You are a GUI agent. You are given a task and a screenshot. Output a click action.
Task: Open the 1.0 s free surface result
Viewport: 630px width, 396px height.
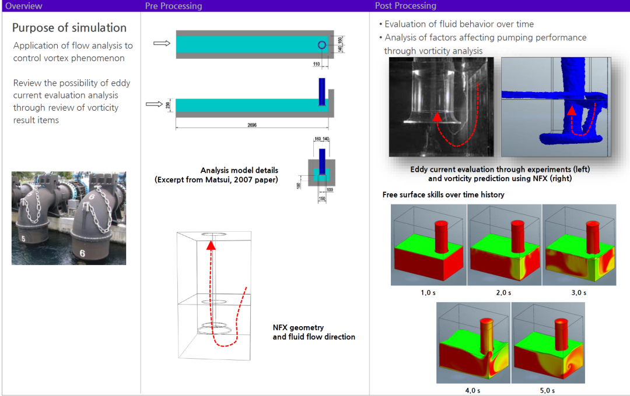point(428,245)
